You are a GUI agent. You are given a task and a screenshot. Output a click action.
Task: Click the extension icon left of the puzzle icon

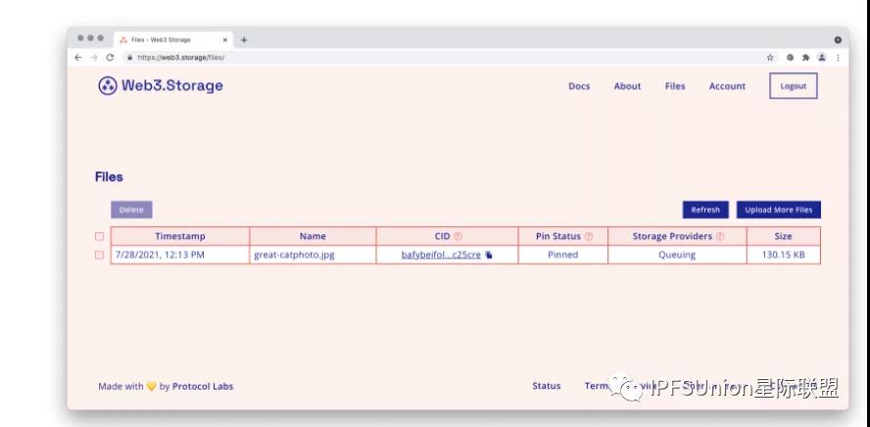coord(790,58)
